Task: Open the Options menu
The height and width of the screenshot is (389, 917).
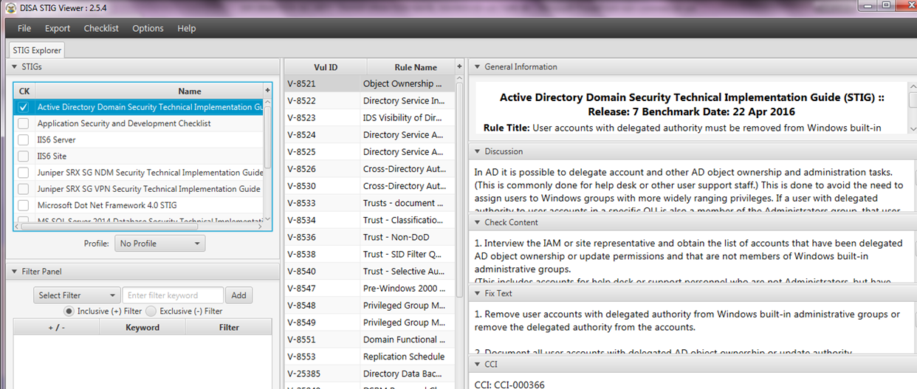Action: pyautogui.click(x=148, y=28)
